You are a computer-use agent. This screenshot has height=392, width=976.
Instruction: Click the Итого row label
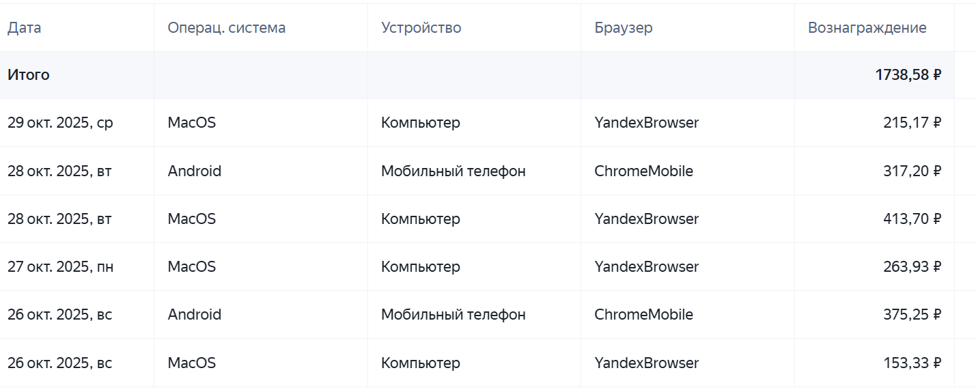point(29,75)
